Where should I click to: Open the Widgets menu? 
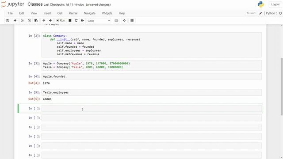pos(107,13)
